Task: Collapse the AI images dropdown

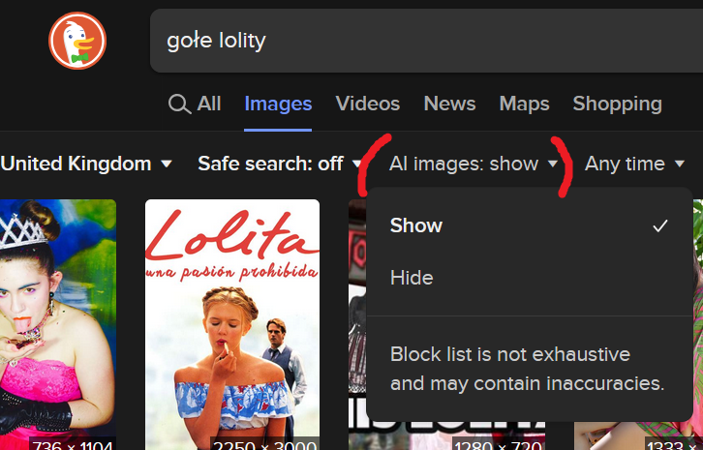Action: (464, 165)
